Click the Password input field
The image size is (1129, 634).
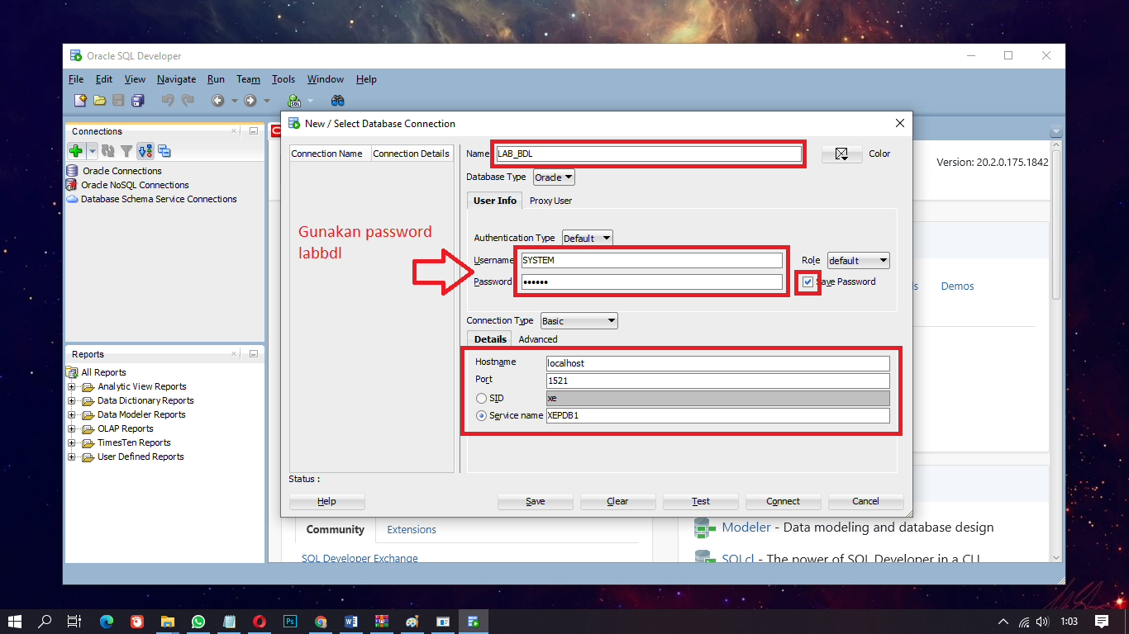coord(652,282)
